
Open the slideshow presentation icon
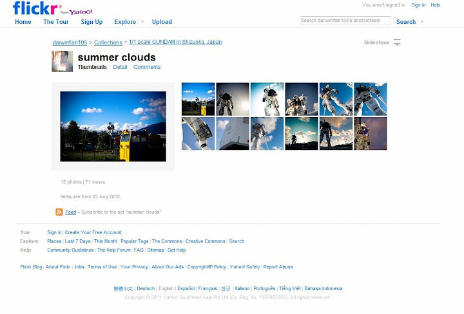(x=397, y=42)
